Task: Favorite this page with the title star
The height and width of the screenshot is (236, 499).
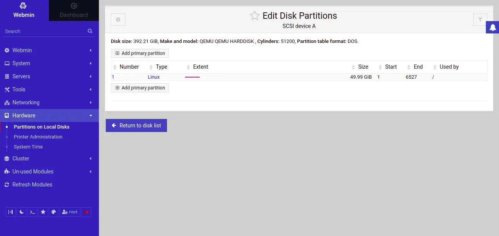Action: tap(254, 16)
